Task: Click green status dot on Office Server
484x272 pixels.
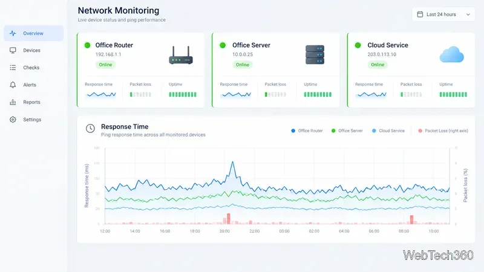Action: pos(223,45)
